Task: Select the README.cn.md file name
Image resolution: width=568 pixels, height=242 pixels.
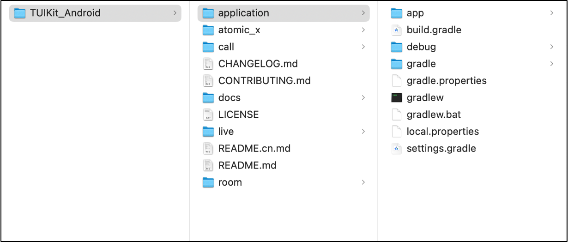Action: coord(254,148)
